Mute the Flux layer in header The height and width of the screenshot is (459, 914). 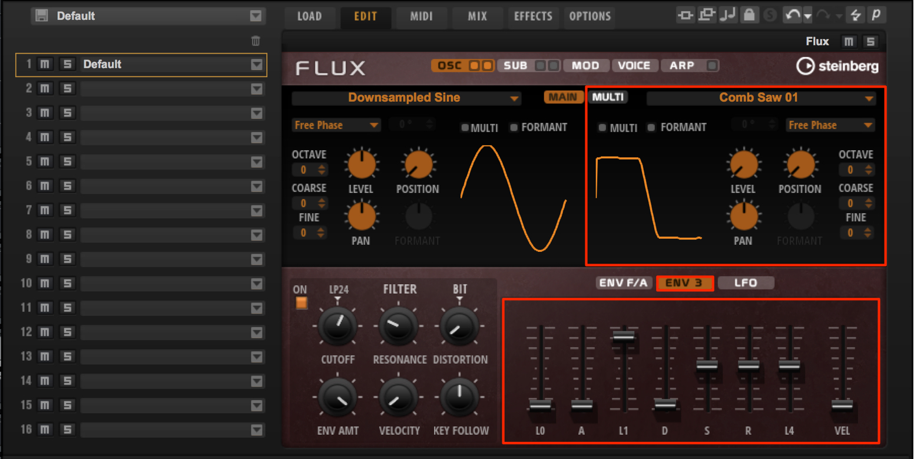coord(849,41)
